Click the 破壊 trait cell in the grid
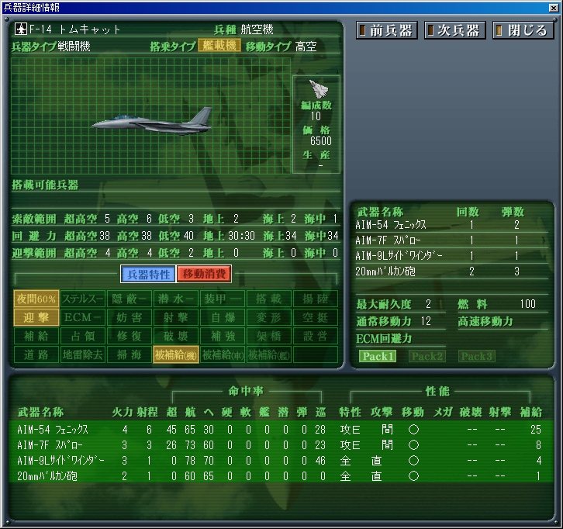Screen dimensions: 563x529 (x=175, y=336)
